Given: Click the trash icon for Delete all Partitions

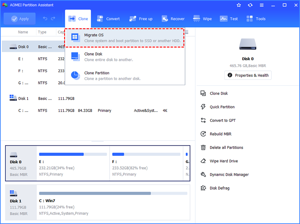Looking at the screenshot, I should (x=203, y=147).
